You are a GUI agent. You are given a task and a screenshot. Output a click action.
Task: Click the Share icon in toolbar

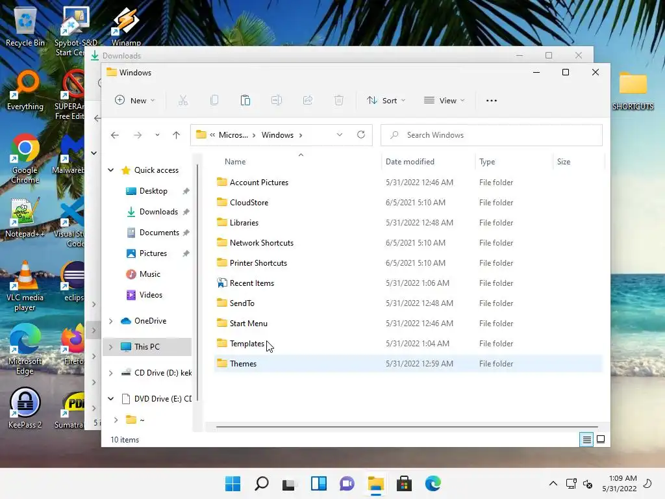pyautogui.click(x=307, y=101)
